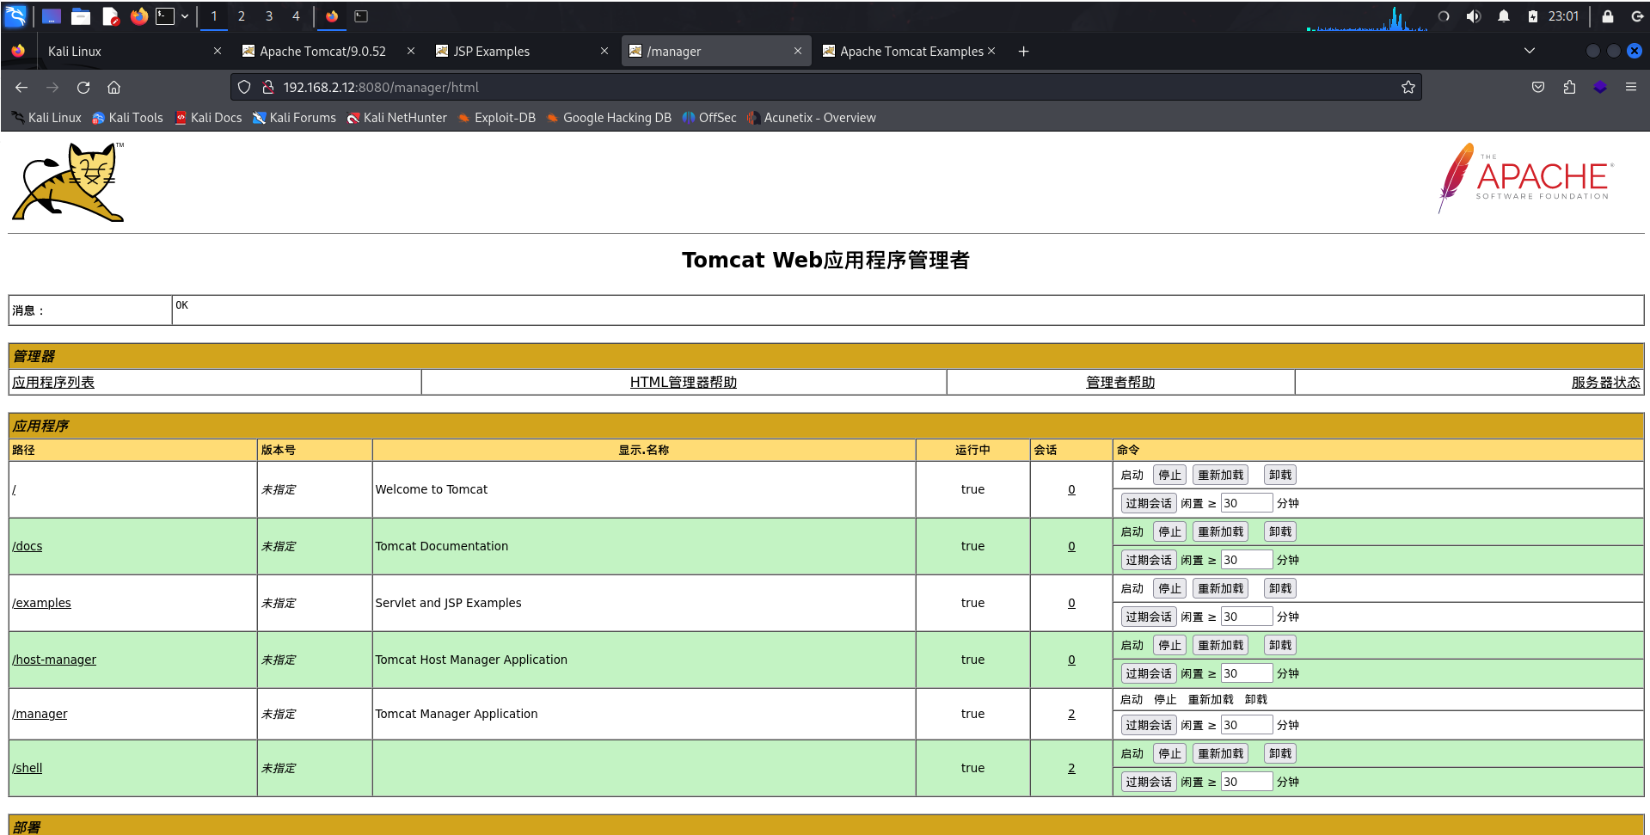Expand the list all tabs chevron
1650x835 pixels.
tap(1530, 51)
